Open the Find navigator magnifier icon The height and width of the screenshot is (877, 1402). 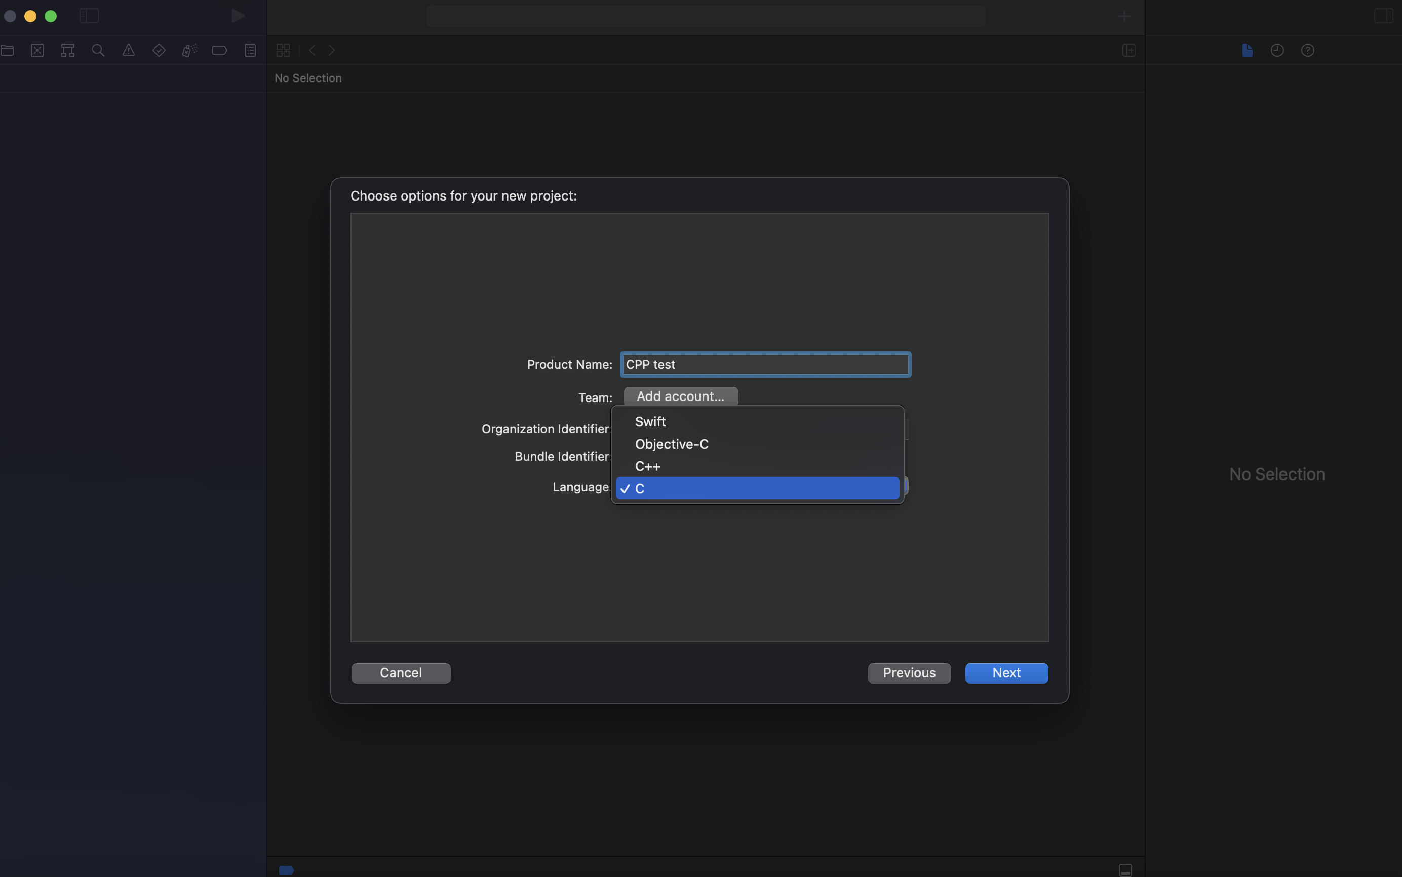(x=98, y=51)
